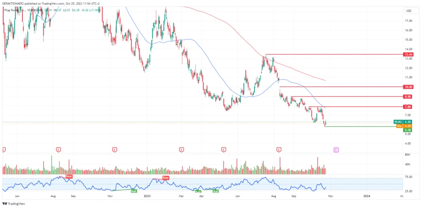Click the 2023 label on the time axis
The height and width of the screenshot is (208, 422).
point(147,196)
